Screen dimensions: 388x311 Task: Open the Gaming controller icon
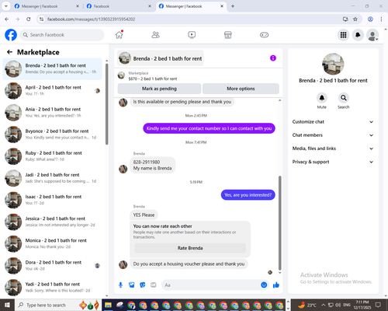tap(264, 35)
